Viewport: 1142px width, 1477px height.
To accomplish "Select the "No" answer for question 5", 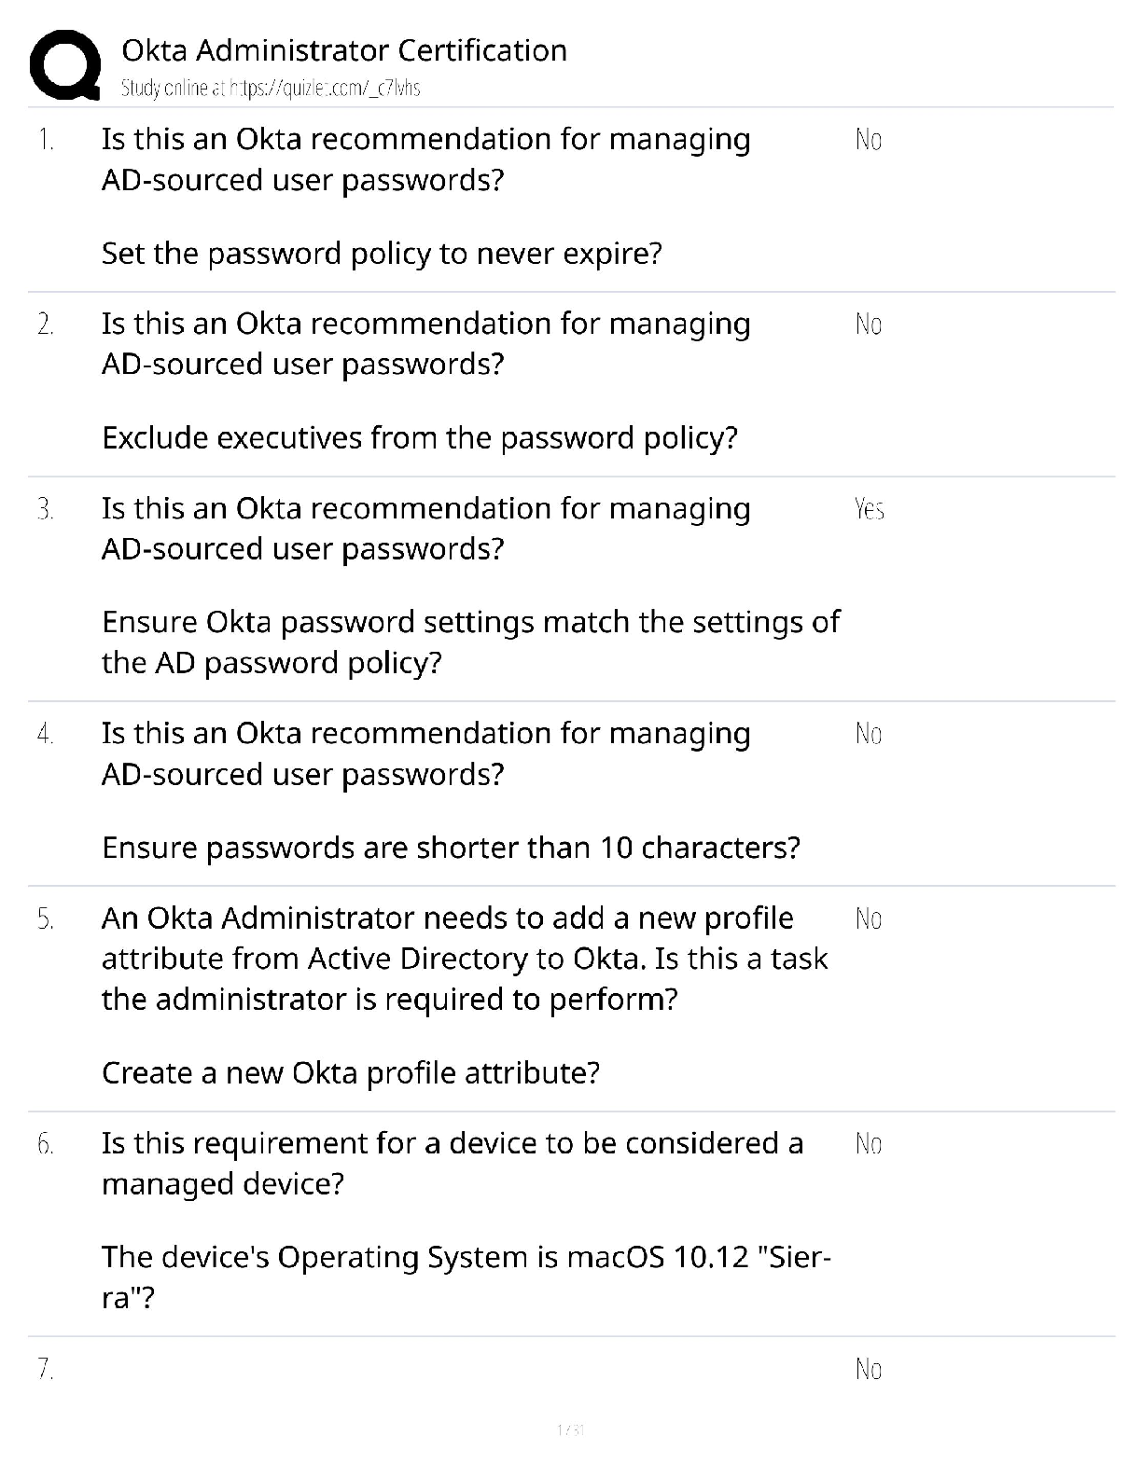I will tap(868, 919).
